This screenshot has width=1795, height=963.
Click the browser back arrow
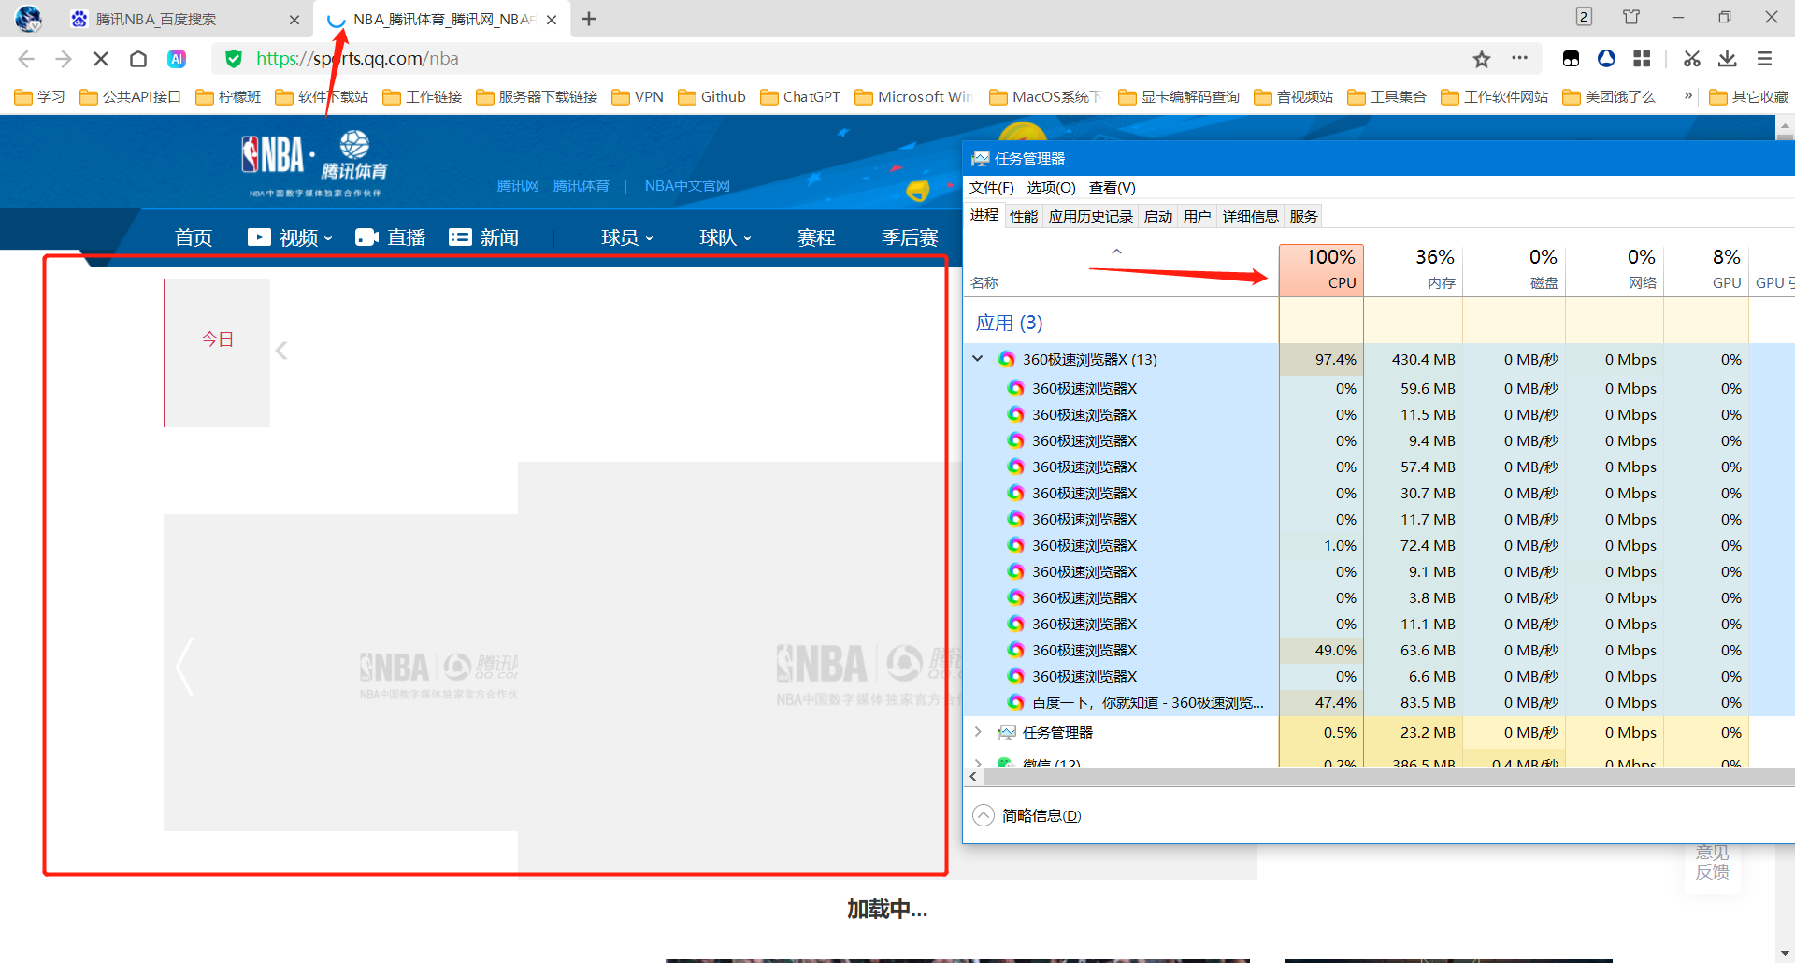(26, 59)
